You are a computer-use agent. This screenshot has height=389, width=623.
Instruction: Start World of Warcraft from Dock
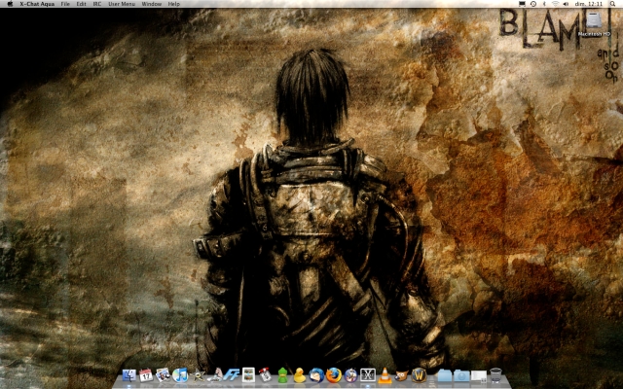419,375
